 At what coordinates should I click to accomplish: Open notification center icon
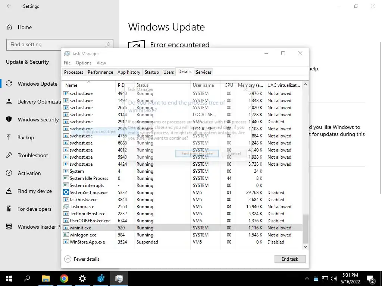coord(370,279)
